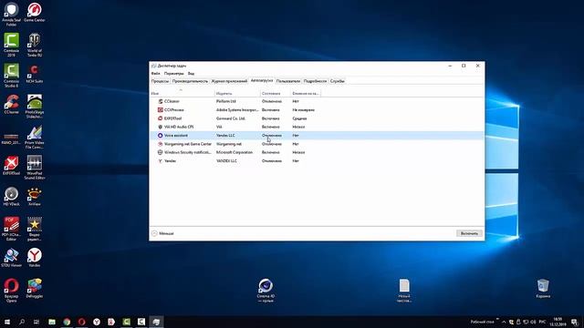
Task: Click Yandex browser icon in taskbar
Action: pyautogui.click(x=97, y=322)
